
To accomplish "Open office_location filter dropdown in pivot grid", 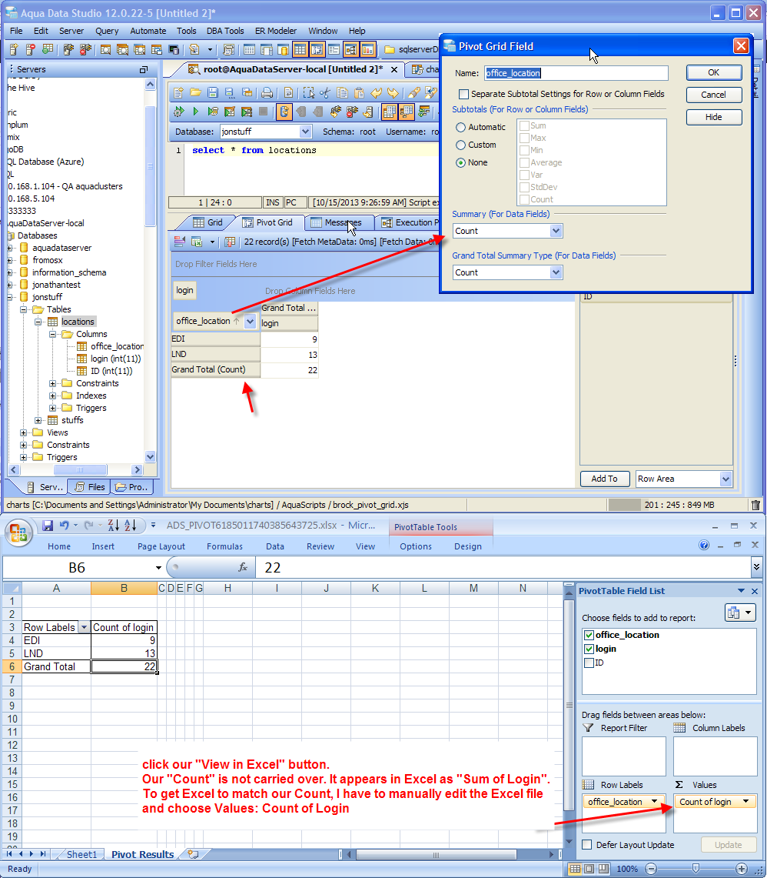I will (x=250, y=322).
